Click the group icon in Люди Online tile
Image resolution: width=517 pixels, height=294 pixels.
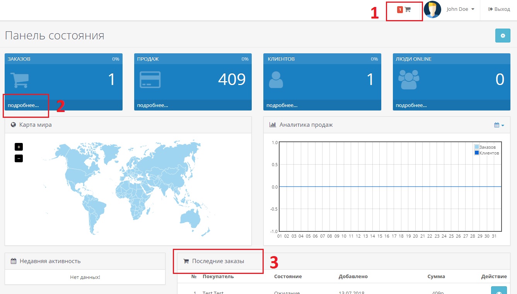click(x=409, y=79)
